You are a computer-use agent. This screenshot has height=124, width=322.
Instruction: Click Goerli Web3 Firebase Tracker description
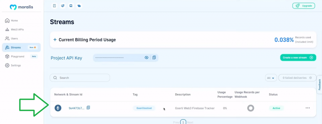coord(195,108)
